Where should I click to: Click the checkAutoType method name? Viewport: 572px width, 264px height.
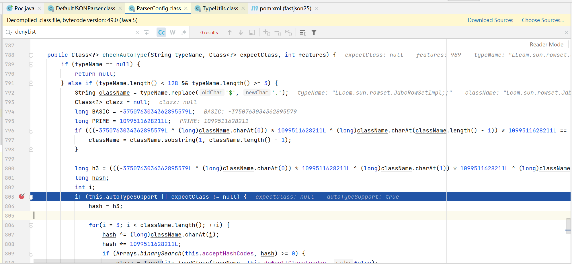[x=125, y=55]
